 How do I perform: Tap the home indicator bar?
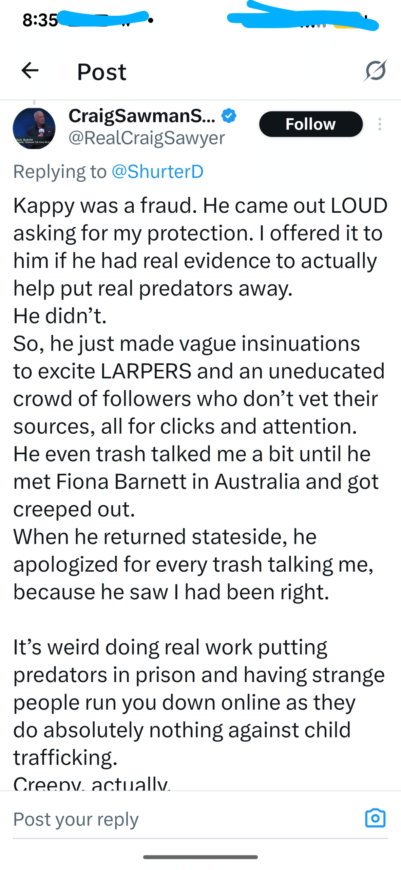click(200, 857)
